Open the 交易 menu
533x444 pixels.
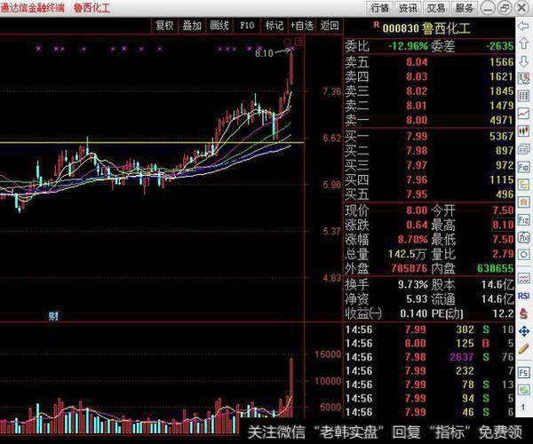[x=436, y=8]
